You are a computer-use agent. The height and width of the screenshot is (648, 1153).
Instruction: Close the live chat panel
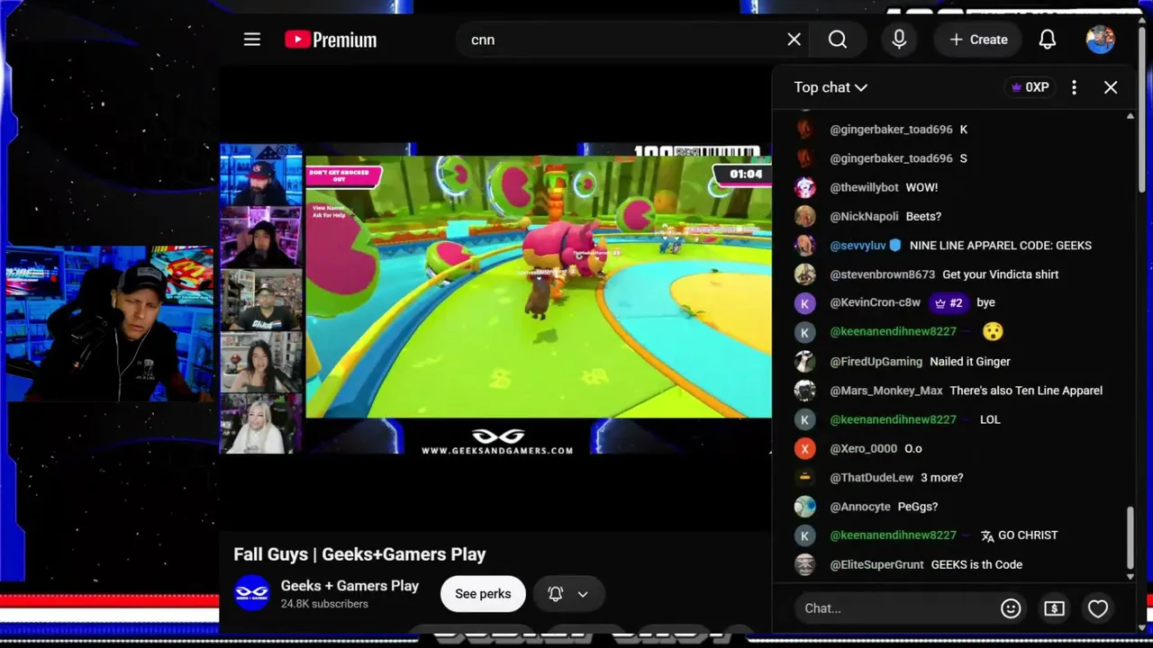coord(1111,87)
